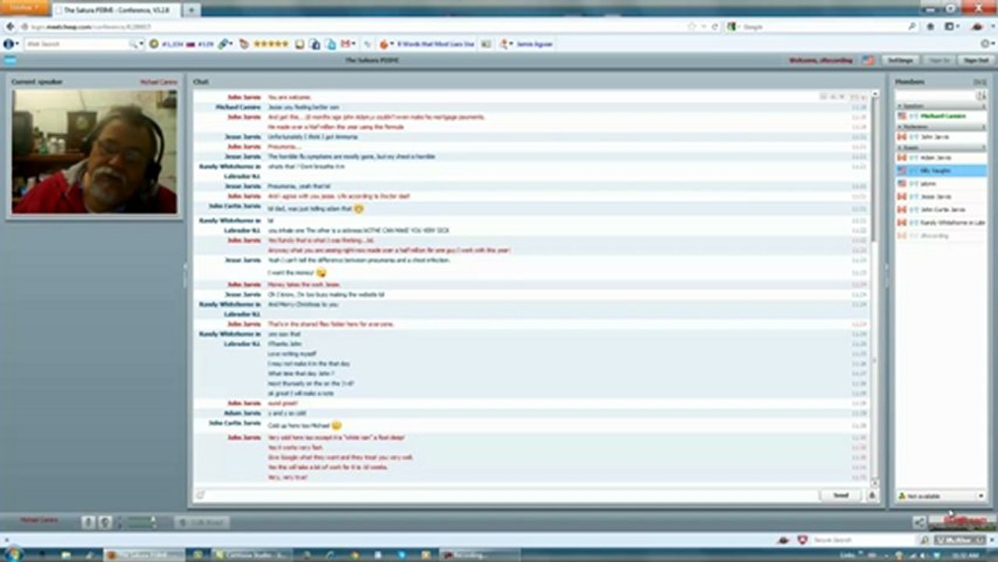Screen dimensions: 998x562
Task: Collapse the Guests group in Members
Action: coord(899,147)
